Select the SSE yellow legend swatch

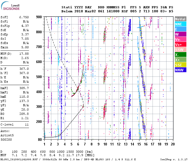coord(180,65)
